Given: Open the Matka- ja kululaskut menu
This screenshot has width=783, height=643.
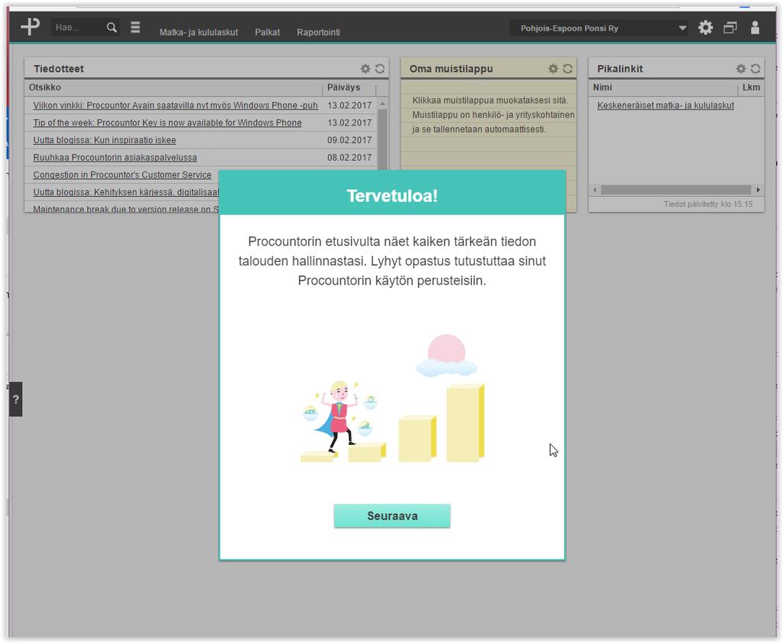Looking at the screenshot, I should 199,32.
